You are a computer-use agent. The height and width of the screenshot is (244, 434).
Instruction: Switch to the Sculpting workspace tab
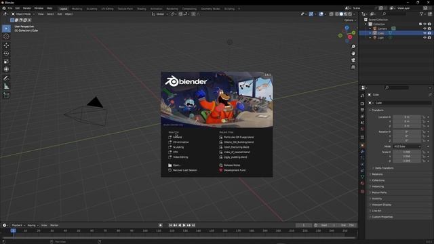[92, 9]
